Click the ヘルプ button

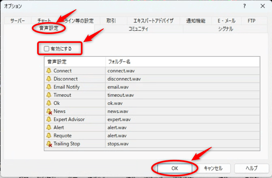[252, 168]
